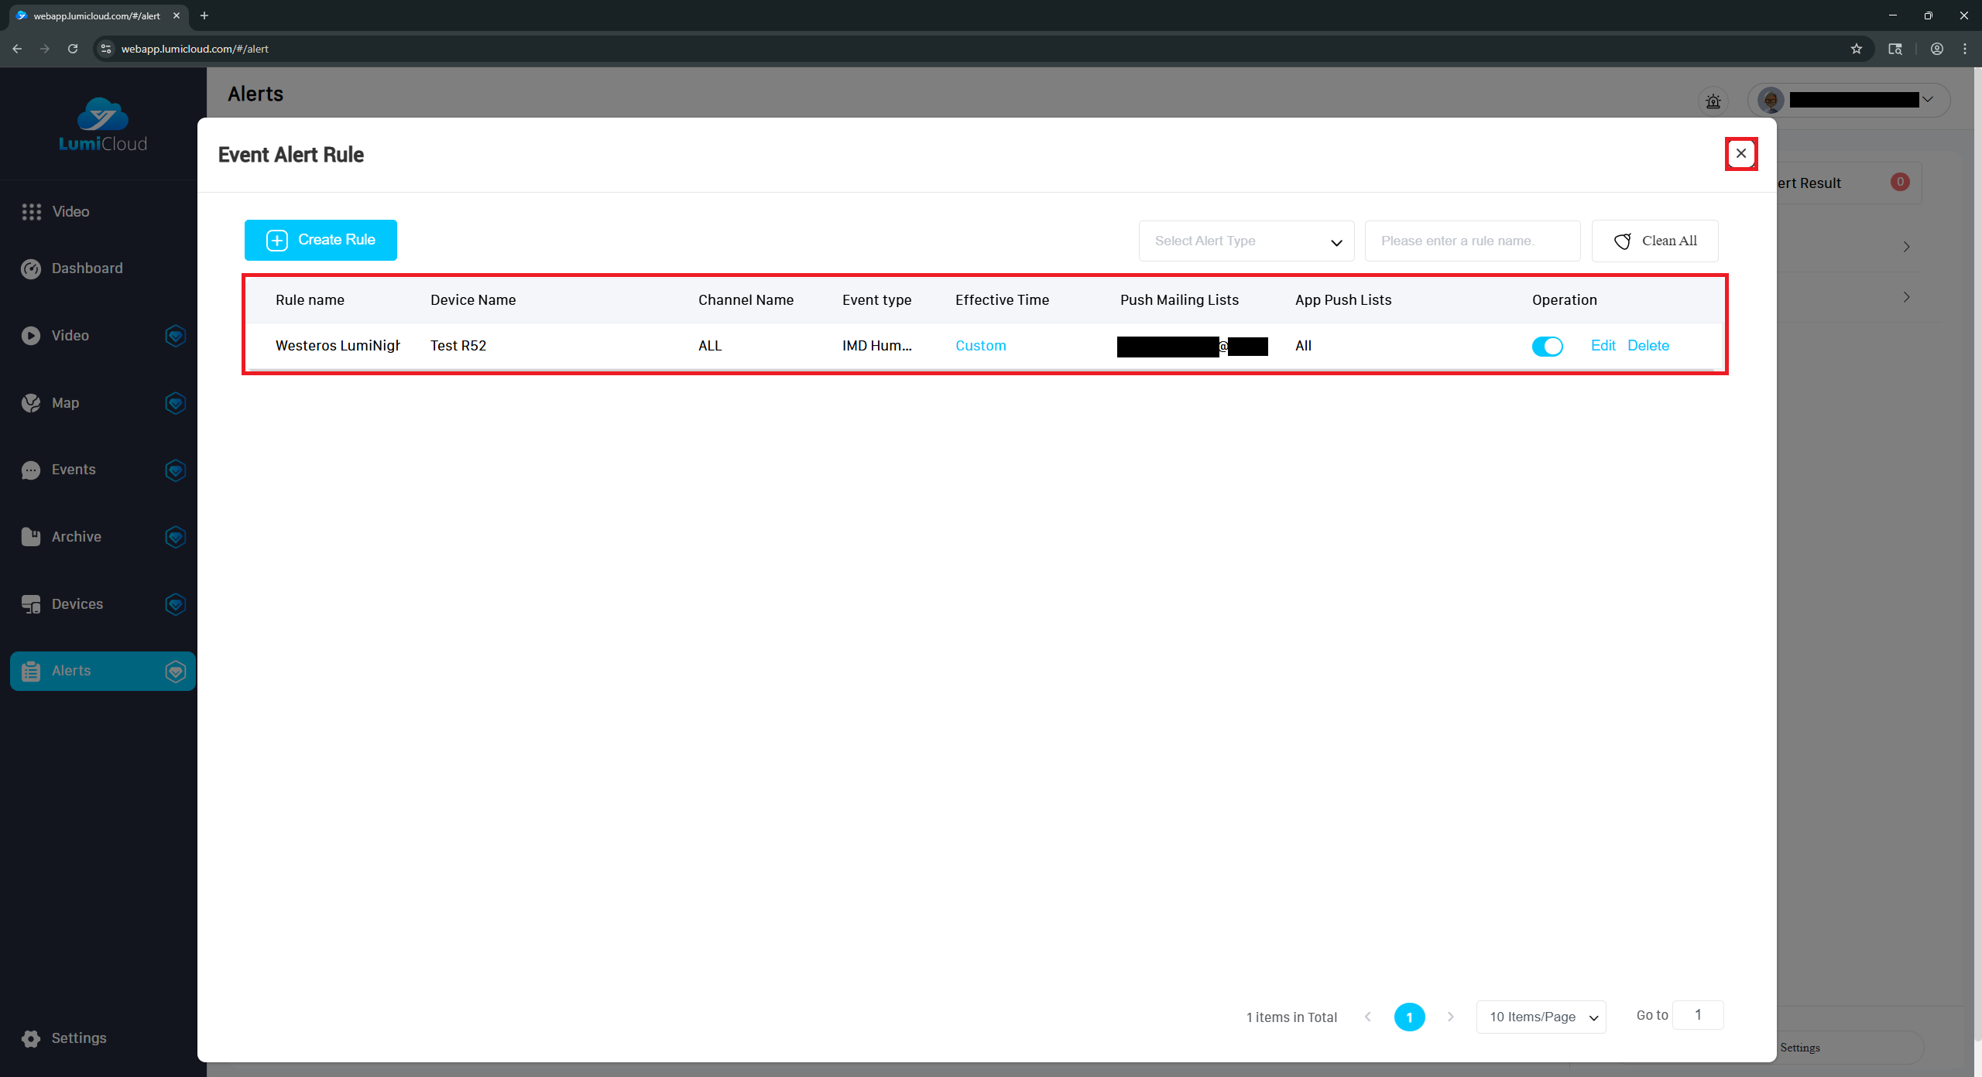Expand the Select Alert Type dropdown
Viewport: 1982px width, 1077px height.
point(1246,241)
